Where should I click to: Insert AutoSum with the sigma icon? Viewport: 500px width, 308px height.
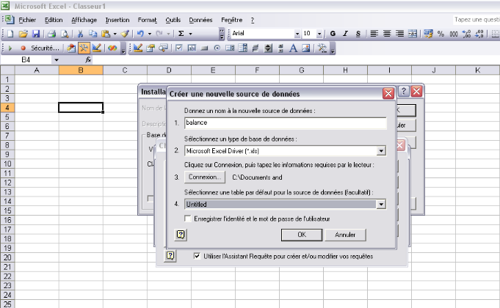click(181, 34)
